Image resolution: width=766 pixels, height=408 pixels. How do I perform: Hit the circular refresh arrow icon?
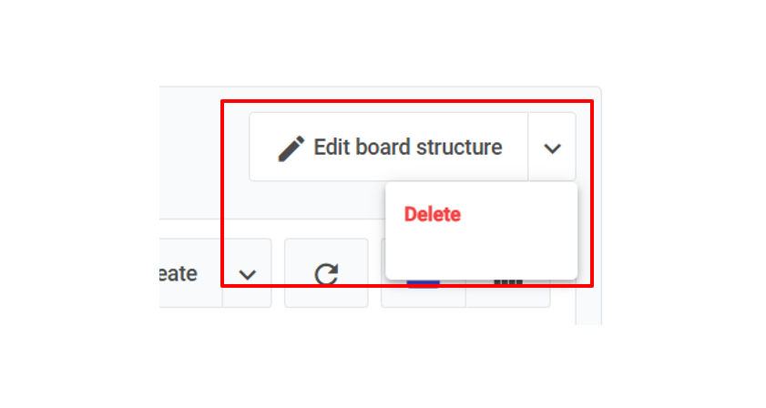tap(326, 273)
